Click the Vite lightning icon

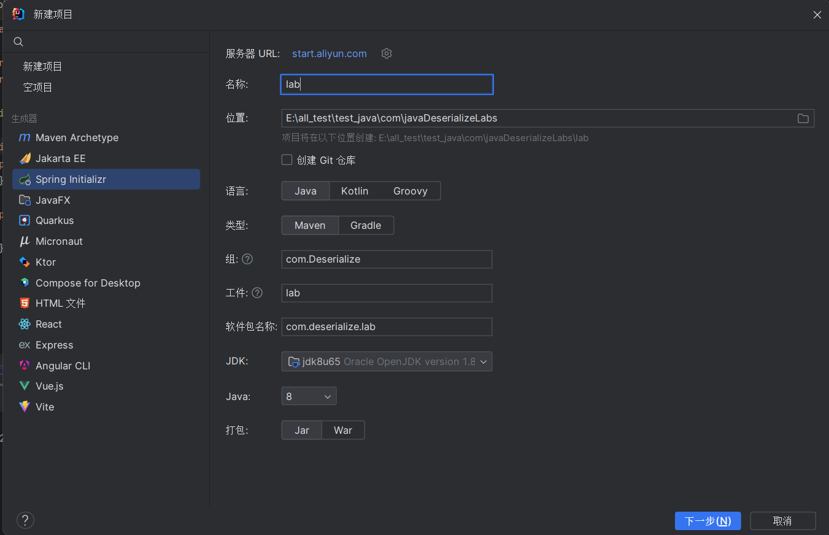[25, 407]
